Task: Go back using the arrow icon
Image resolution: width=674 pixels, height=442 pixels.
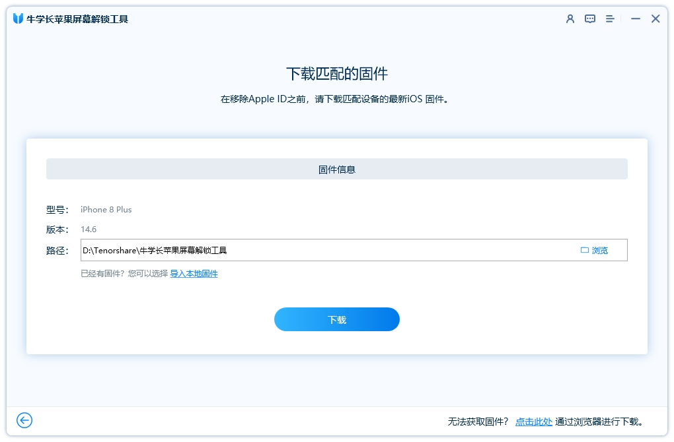Action: (24, 420)
